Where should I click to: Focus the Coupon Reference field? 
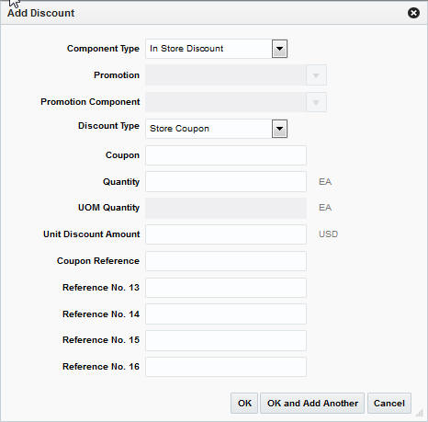pos(226,261)
